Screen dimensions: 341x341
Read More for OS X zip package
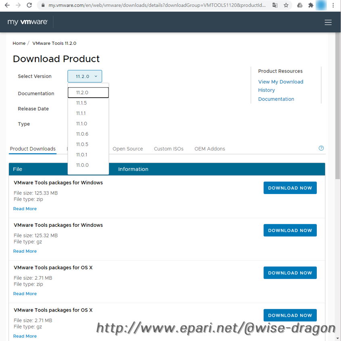(25, 294)
